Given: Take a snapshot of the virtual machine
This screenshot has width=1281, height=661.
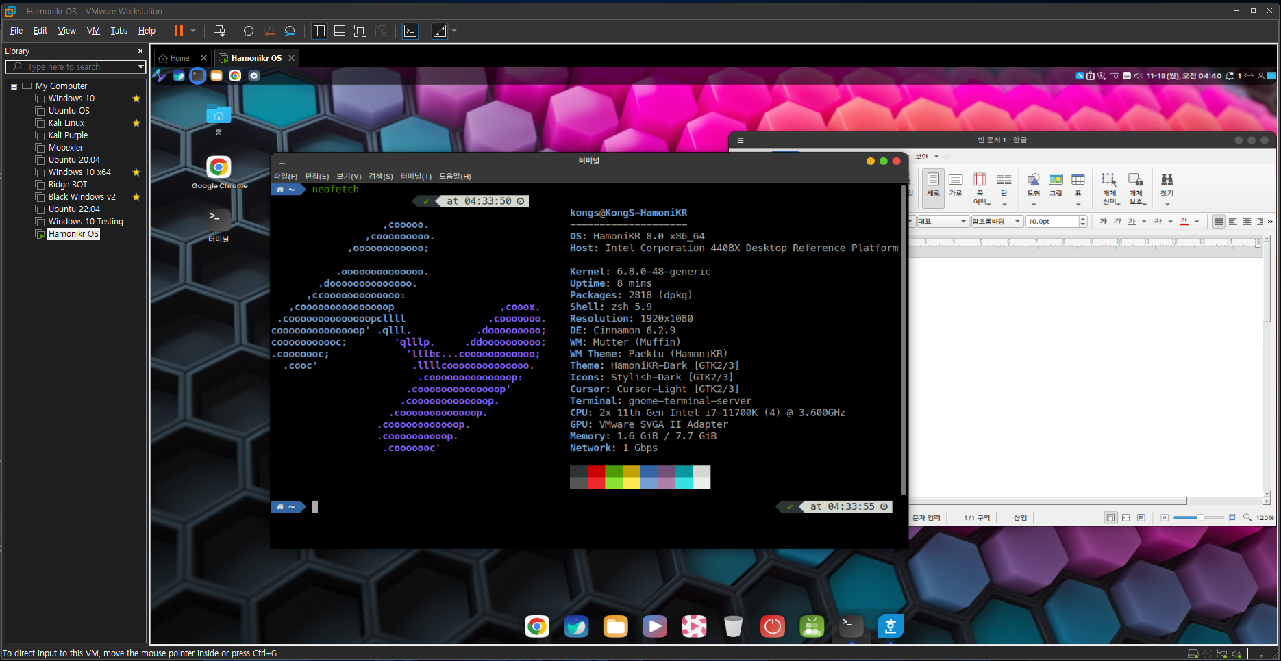Looking at the screenshot, I should coord(248,31).
